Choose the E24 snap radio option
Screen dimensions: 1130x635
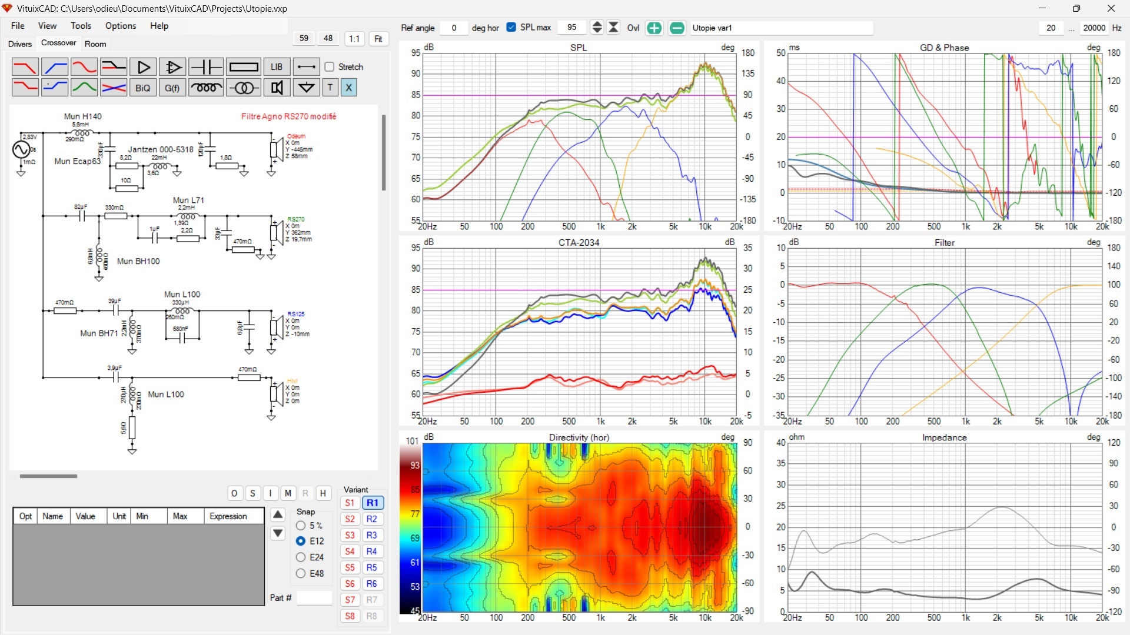click(x=301, y=557)
